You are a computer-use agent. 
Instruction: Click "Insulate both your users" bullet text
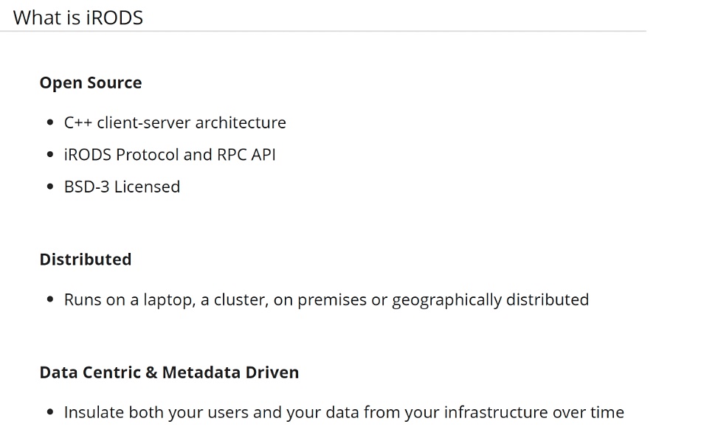pyautogui.click(x=344, y=412)
